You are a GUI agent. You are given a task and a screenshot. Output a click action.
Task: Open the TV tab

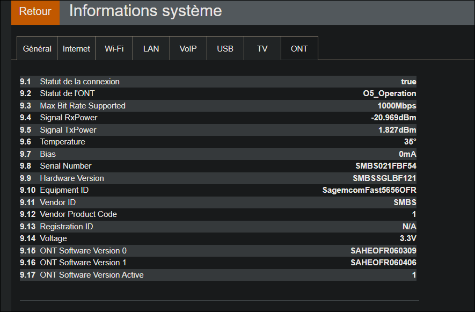coord(262,48)
